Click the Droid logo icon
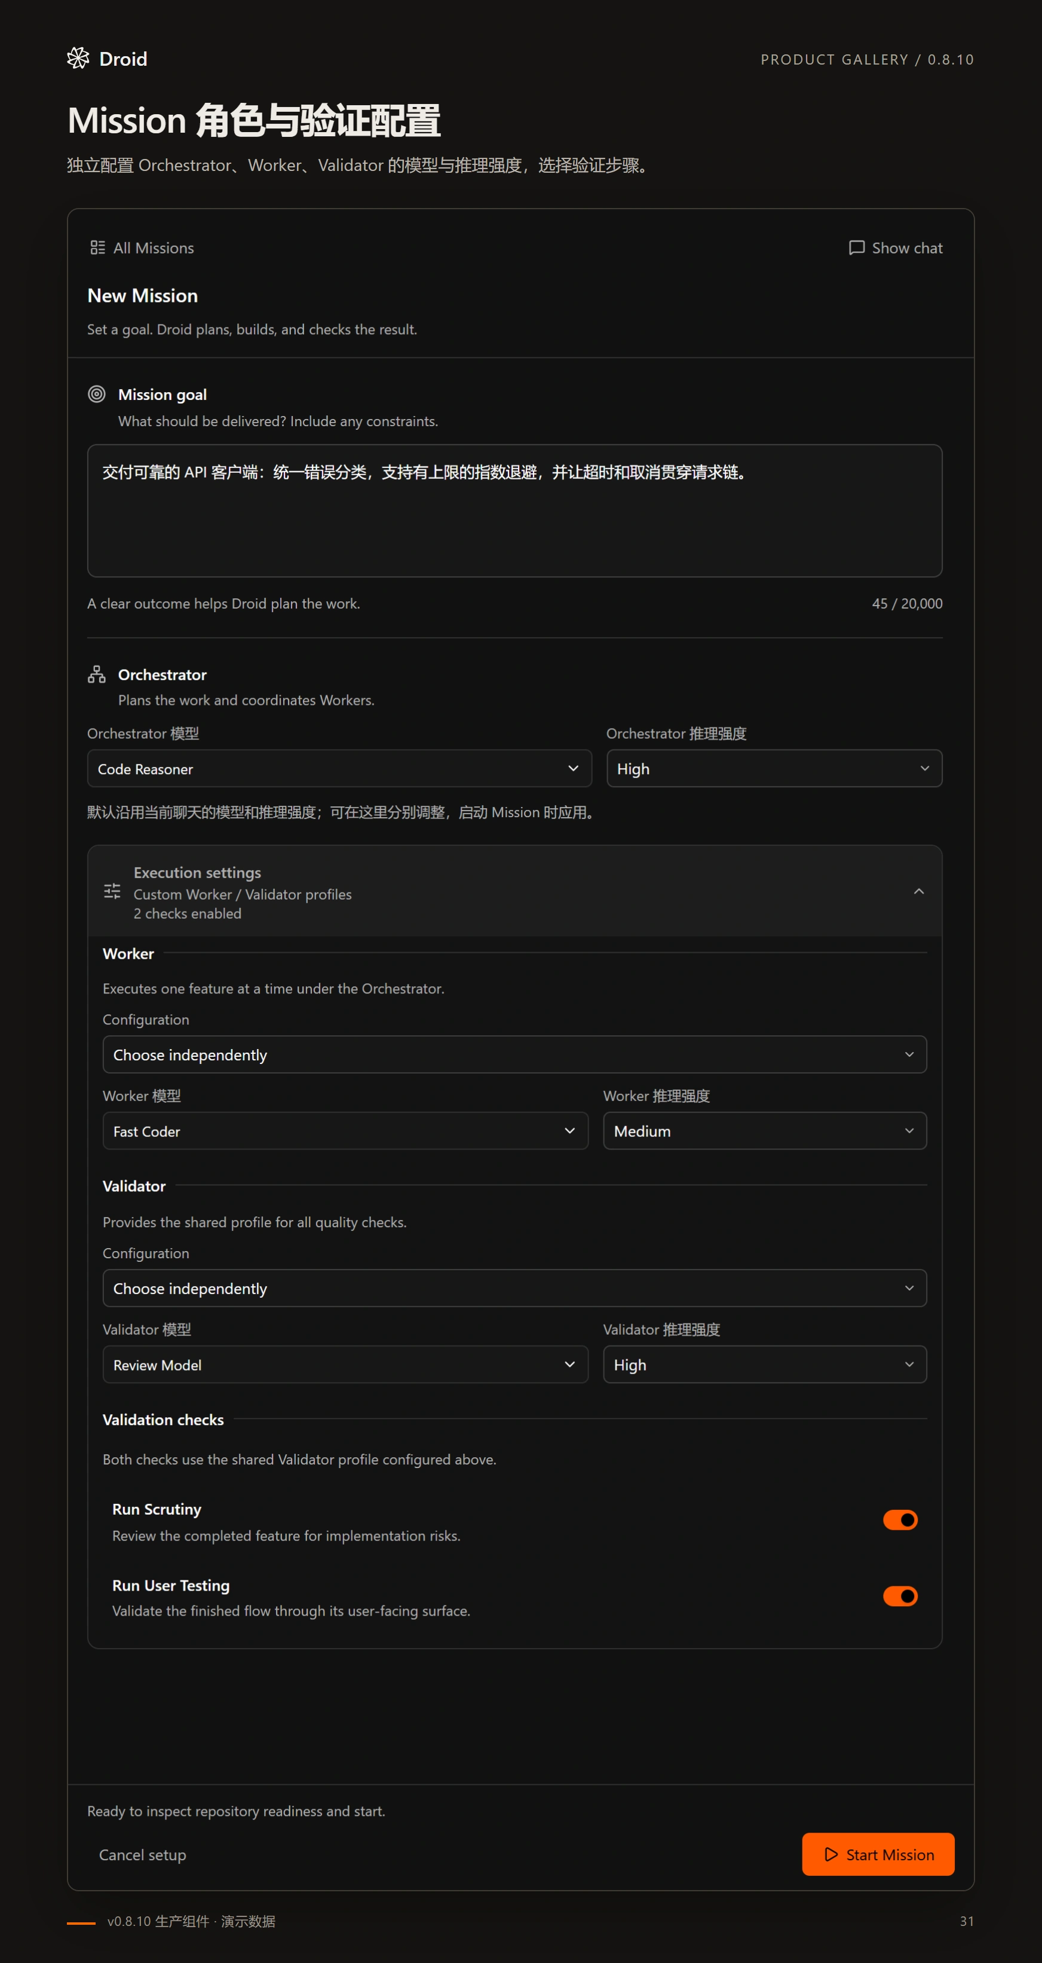 tap(78, 58)
